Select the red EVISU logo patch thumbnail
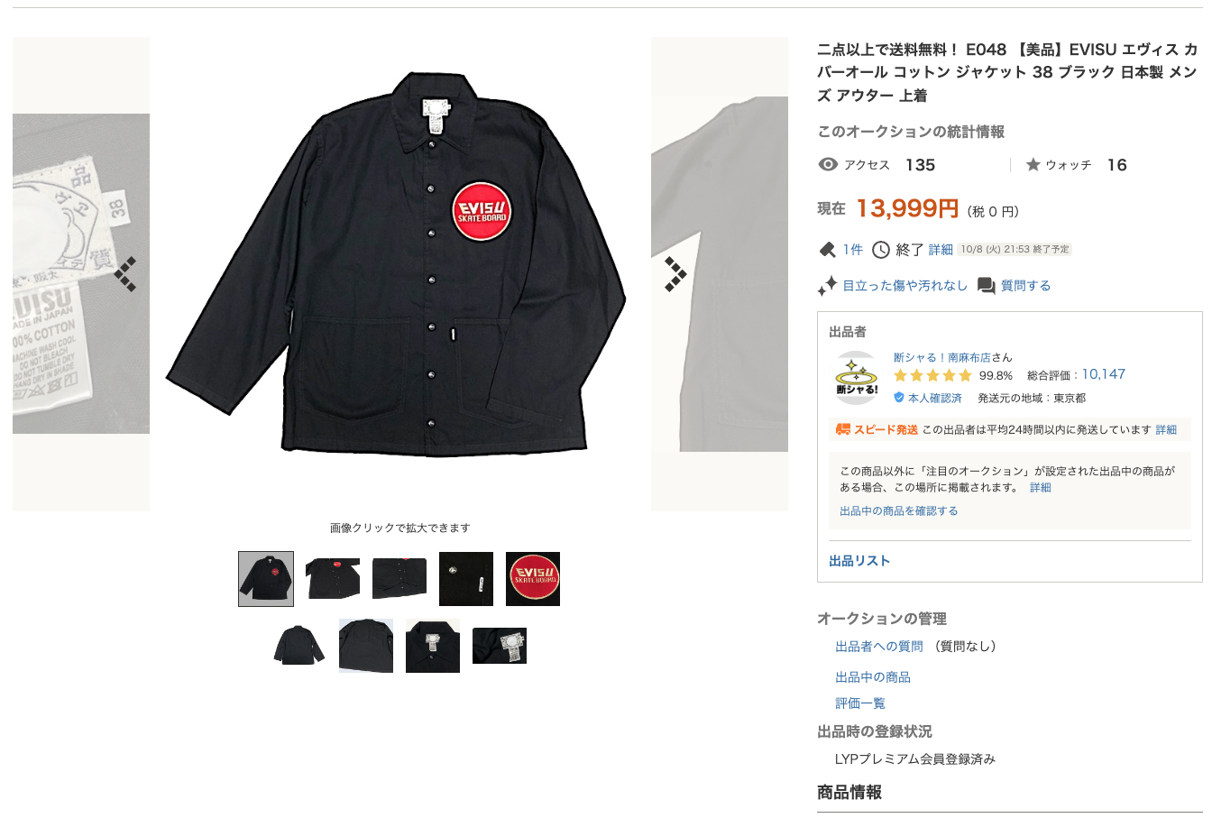This screenshot has width=1212, height=818. pos(533,579)
